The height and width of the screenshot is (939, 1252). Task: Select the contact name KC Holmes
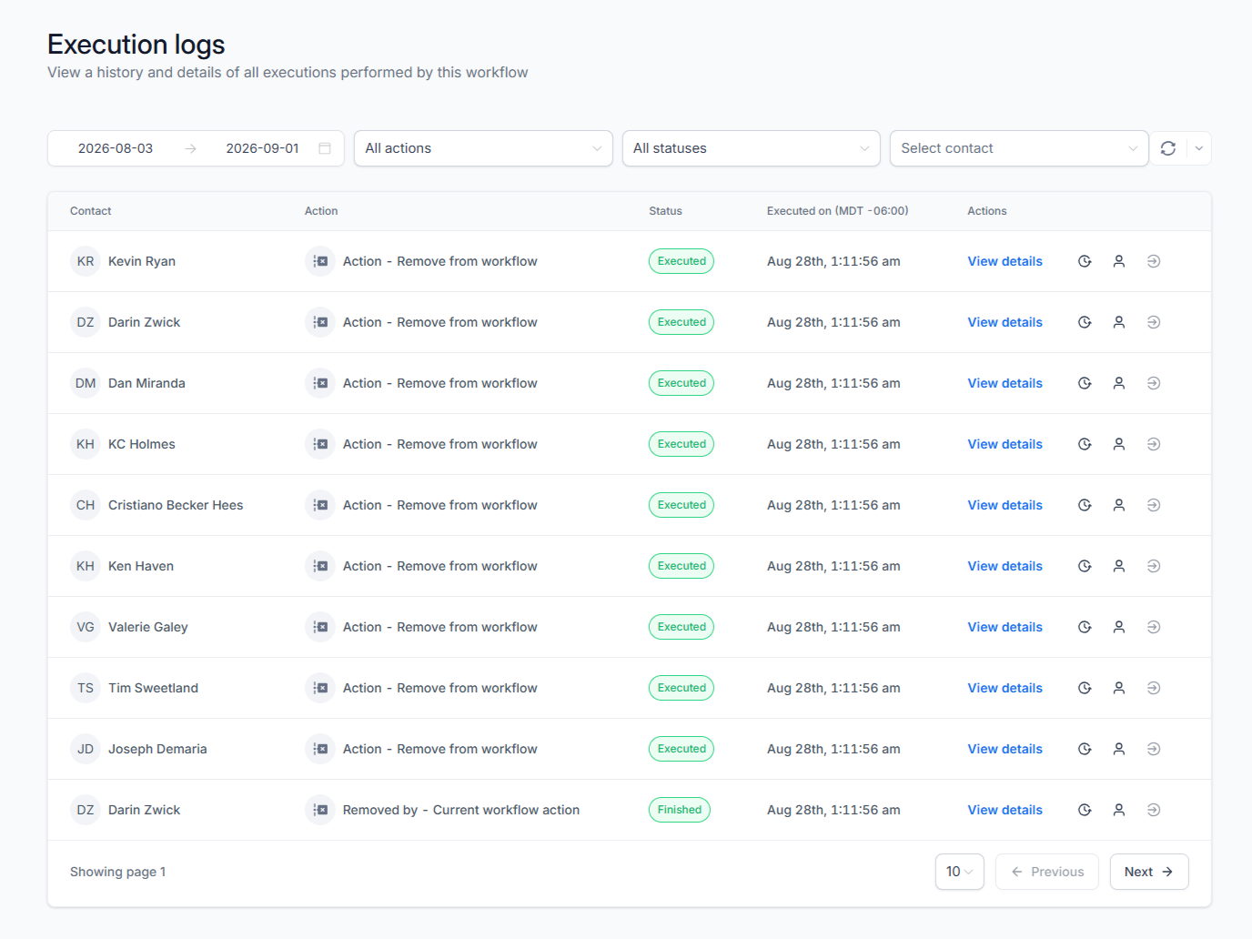(142, 444)
